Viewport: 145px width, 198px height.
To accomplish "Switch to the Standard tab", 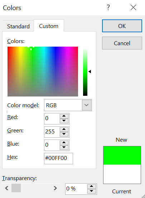I will 18,27.
